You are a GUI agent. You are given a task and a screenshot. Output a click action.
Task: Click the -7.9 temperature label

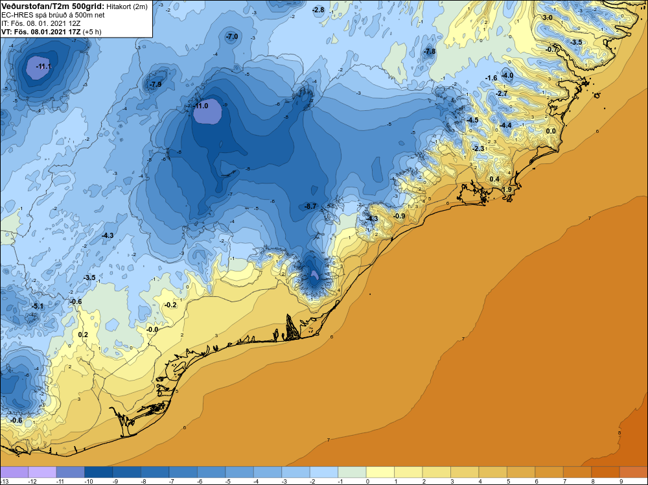coord(156,84)
